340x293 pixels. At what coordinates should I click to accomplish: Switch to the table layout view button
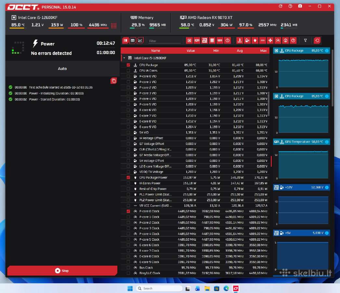point(133,40)
